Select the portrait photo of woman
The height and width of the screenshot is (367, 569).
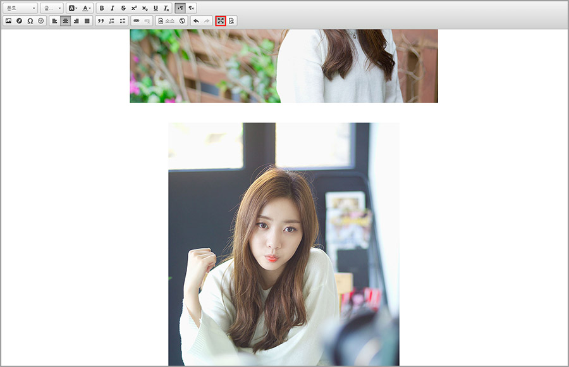283,244
